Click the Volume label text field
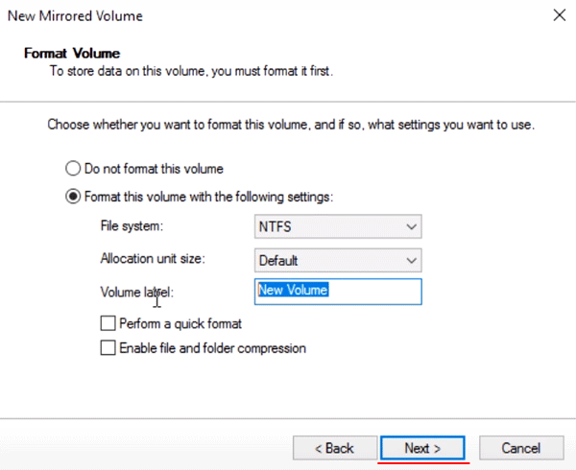The image size is (576, 470). coord(338,292)
